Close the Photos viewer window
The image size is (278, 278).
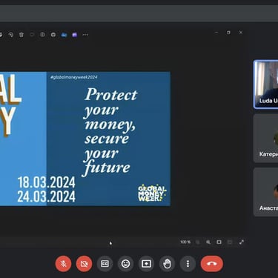[240, 33]
